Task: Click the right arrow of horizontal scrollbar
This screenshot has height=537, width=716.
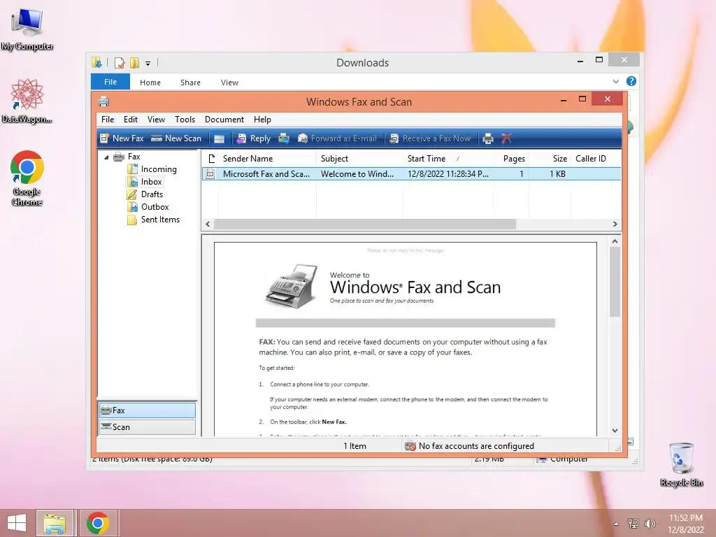Action: [615, 224]
